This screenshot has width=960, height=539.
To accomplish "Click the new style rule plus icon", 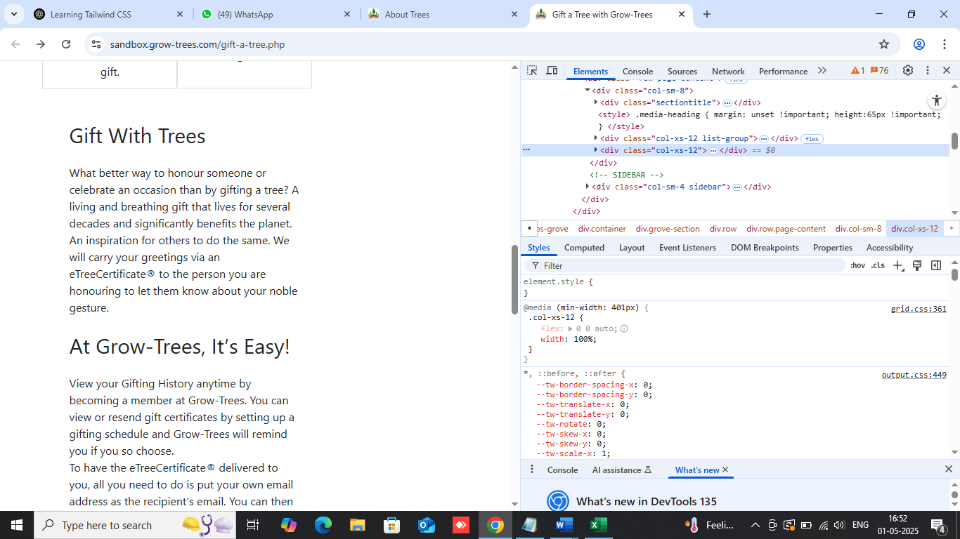I will pos(897,265).
